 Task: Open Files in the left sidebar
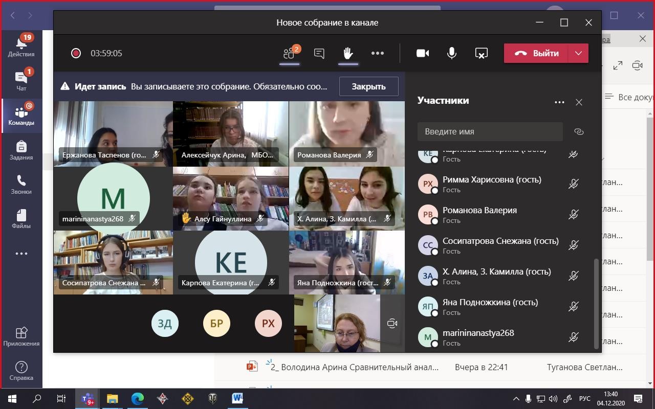click(21, 219)
